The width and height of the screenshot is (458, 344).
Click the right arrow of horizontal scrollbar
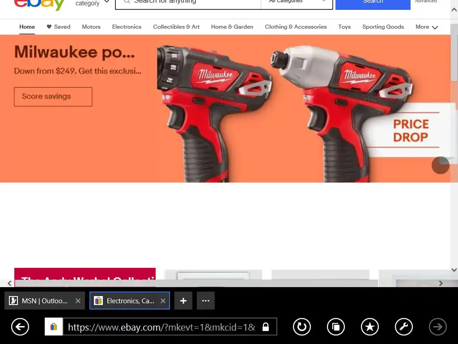pyautogui.click(x=441, y=283)
